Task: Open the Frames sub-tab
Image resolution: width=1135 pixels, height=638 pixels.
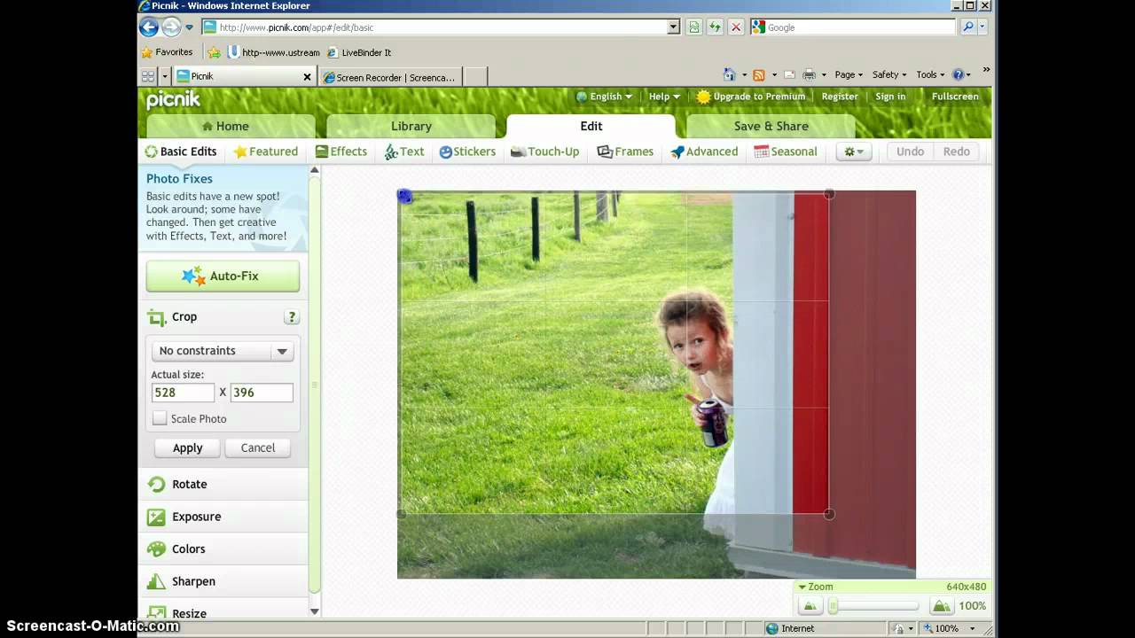Action: [x=625, y=152]
